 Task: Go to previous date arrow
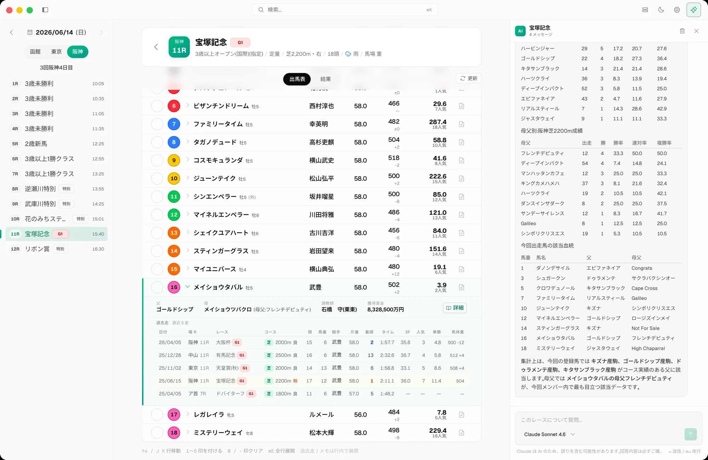(x=11, y=32)
